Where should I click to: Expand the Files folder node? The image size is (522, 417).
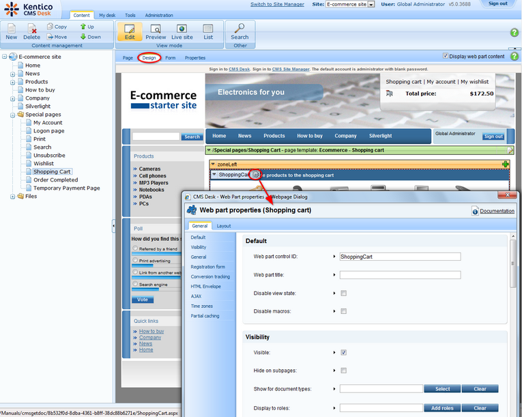click(13, 197)
